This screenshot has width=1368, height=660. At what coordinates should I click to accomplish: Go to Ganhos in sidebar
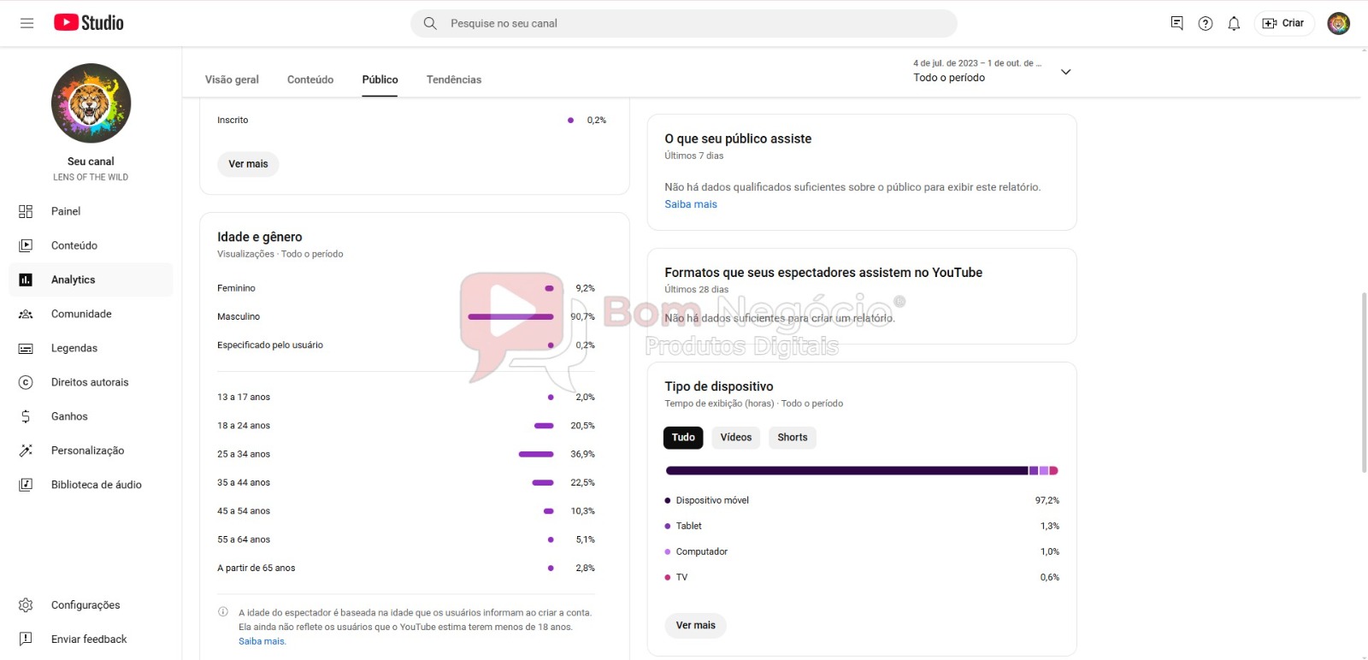69,416
